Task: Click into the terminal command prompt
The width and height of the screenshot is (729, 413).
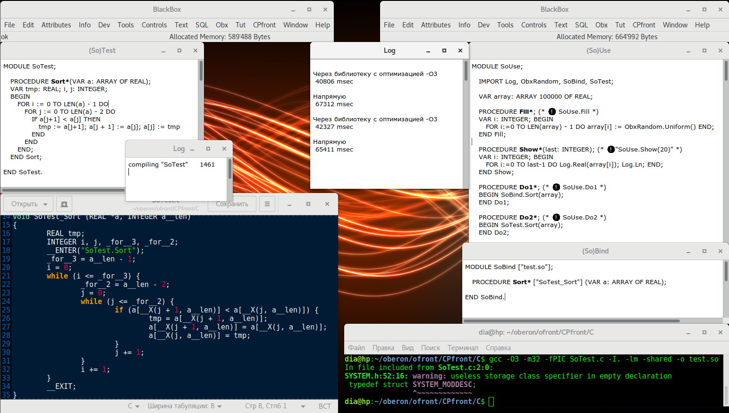Action: click(x=492, y=402)
